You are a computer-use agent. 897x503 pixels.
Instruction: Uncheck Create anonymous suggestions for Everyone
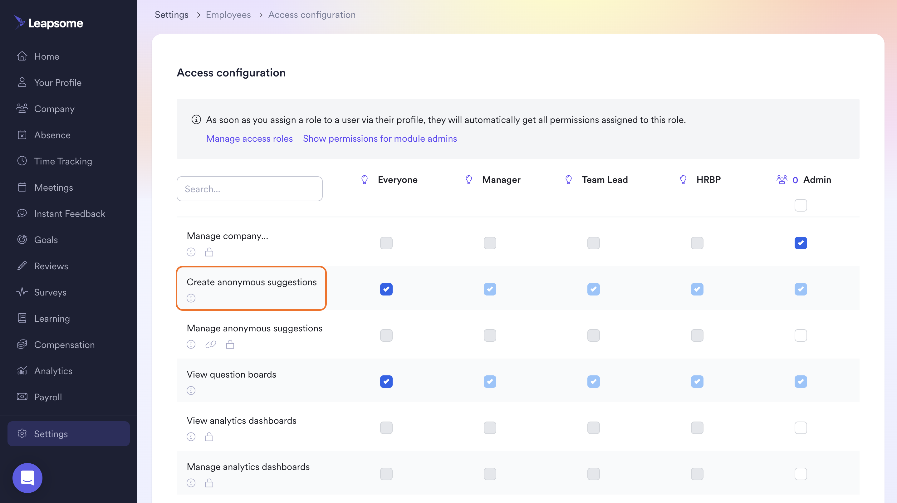point(386,289)
